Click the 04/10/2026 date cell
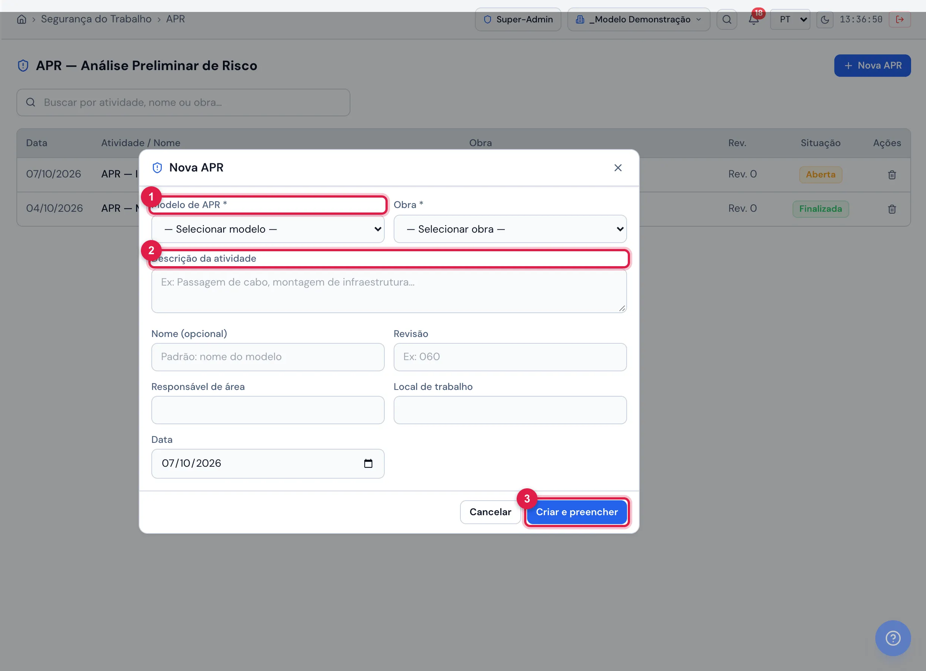This screenshot has width=926, height=671. (54, 208)
